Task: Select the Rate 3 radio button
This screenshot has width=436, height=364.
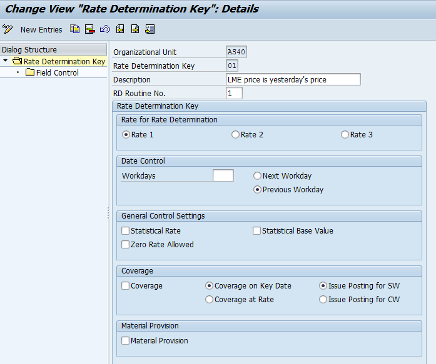Action: [345, 135]
